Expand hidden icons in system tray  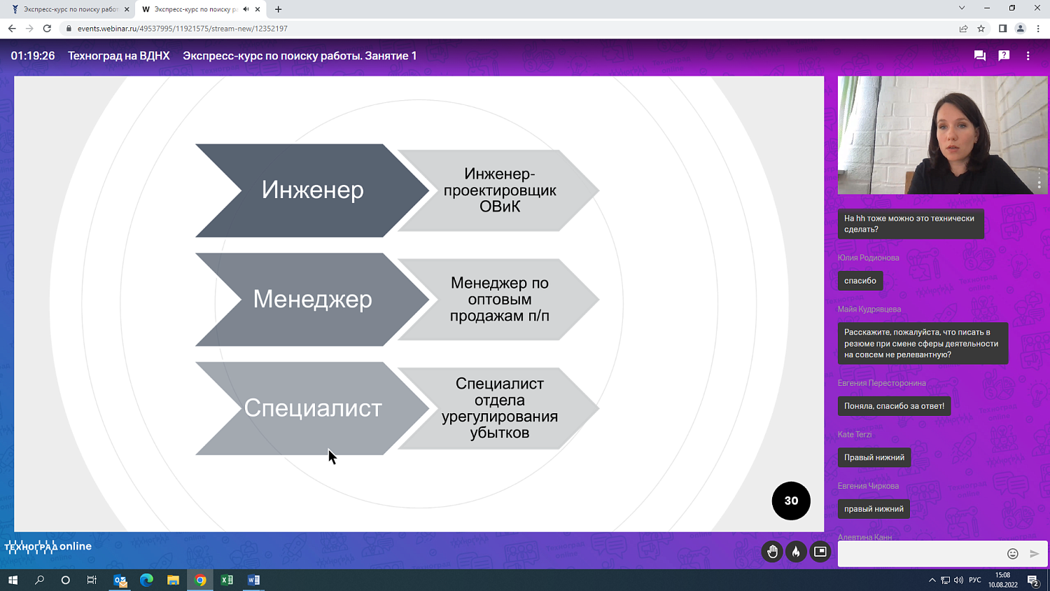coord(932,580)
